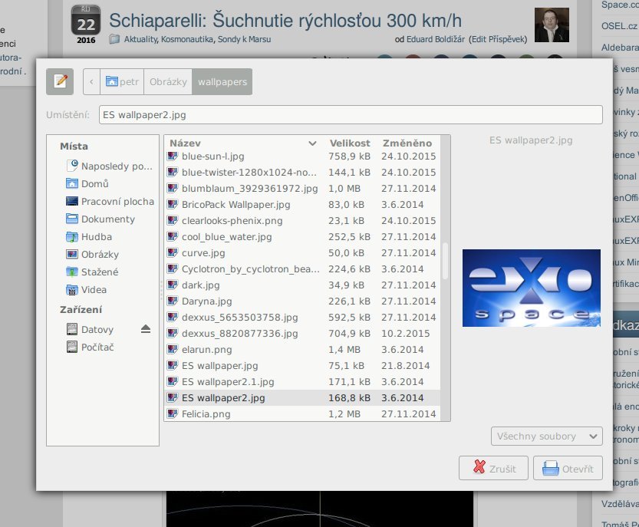
Task: Select the Počítač device
Action: (90, 347)
